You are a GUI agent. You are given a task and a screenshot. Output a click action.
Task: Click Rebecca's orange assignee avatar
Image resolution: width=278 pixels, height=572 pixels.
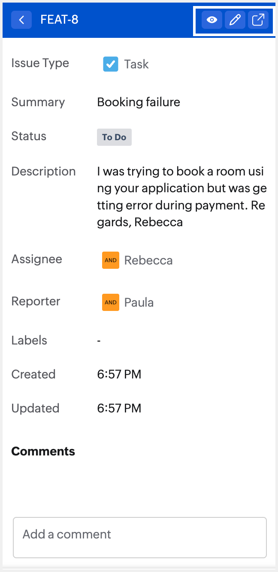pyautogui.click(x=111, y=260)
